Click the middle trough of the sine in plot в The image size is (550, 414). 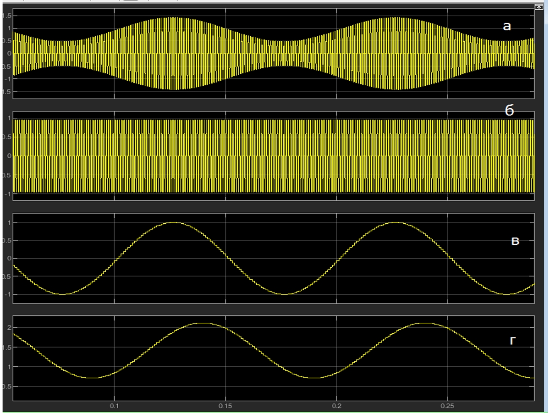point(284,294)
